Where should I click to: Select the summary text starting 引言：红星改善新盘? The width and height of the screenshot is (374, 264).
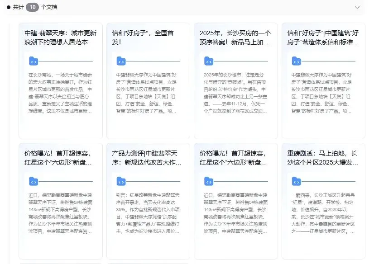click(x=148, y=213)
